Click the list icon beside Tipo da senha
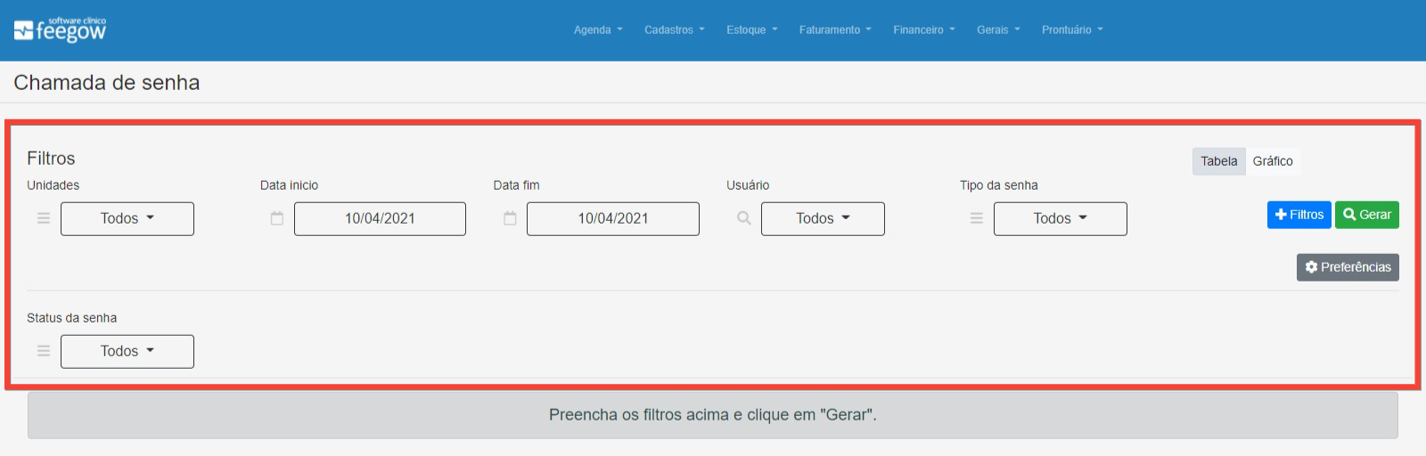This screenshot has width=1426, height=456. tap(977, 218)
